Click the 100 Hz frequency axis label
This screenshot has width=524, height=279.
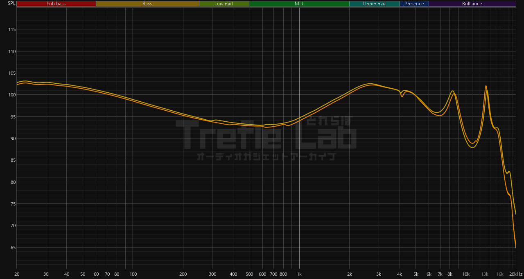coord(133,274)
